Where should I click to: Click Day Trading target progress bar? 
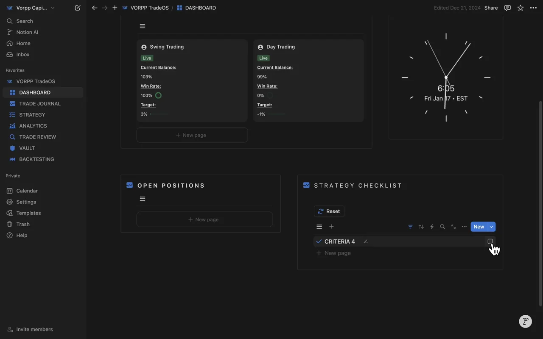coord(277,114)
